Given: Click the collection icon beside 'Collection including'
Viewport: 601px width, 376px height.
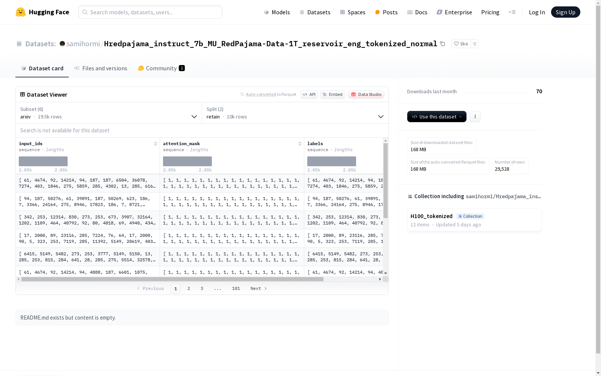Looking at the screenshot, I should coord(410,196).
